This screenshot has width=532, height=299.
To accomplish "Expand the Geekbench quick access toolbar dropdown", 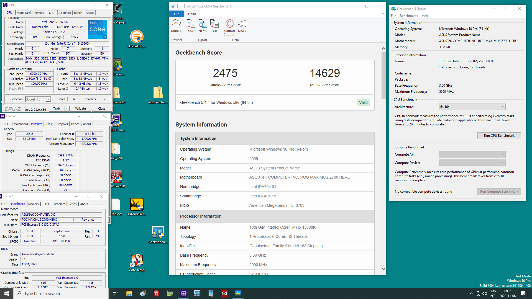I will tap(181, 6).
